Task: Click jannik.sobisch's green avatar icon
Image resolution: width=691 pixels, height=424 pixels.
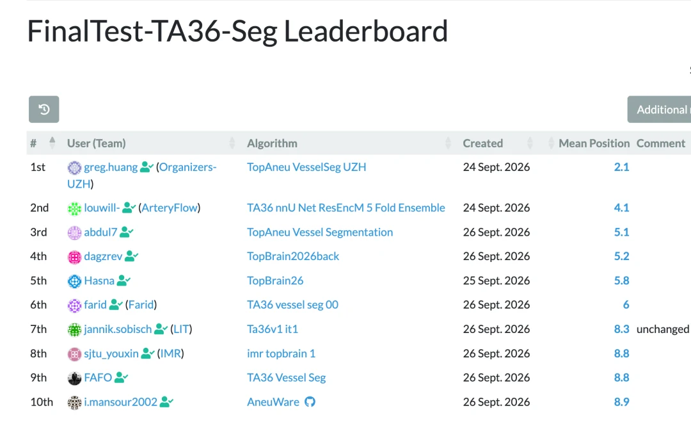Action: click(74, 330)
